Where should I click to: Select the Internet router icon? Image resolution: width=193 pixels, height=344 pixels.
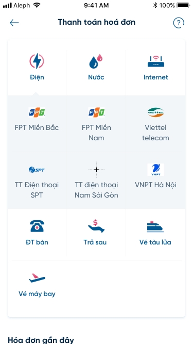pyautogui.click(x=155, y=61)
